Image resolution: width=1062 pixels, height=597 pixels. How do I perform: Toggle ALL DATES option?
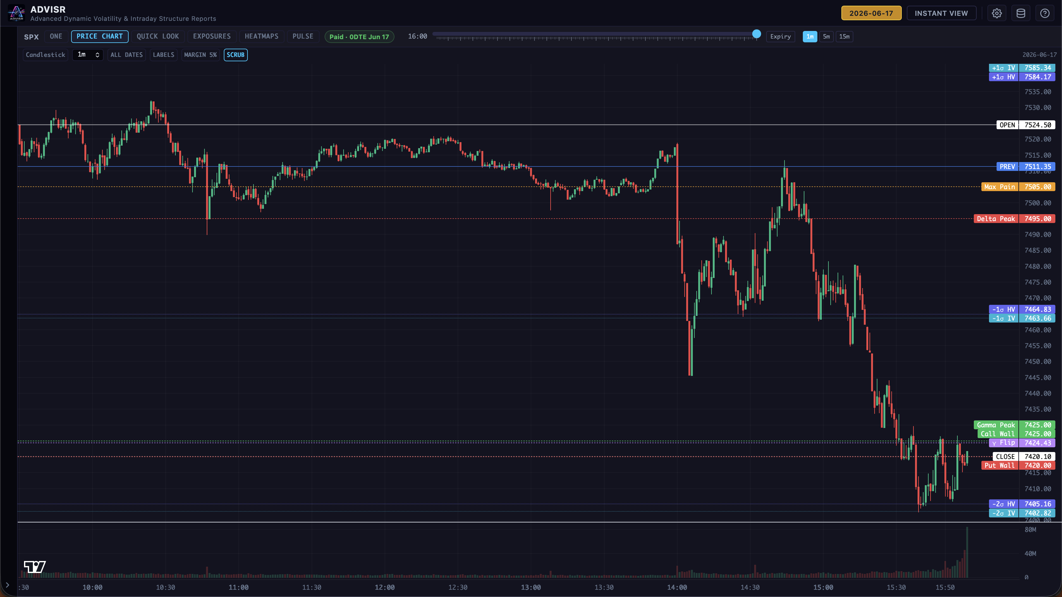click(x=126, y=55)
